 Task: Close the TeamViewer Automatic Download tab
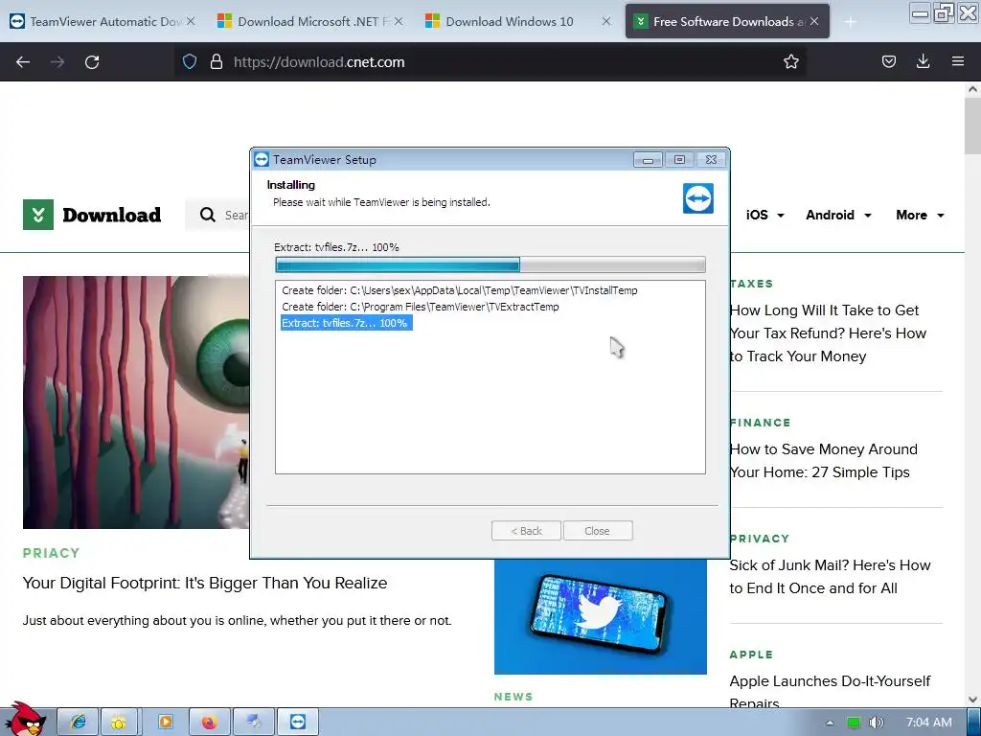pyautogui.click(x=191, y=21)
